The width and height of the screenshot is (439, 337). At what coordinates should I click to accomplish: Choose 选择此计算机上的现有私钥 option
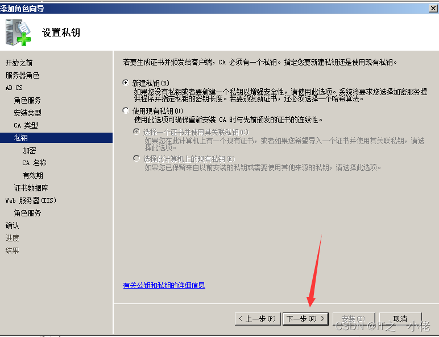(136, 158)
